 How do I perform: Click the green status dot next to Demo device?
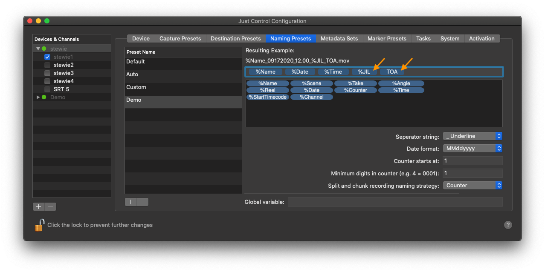click(44, 97)
